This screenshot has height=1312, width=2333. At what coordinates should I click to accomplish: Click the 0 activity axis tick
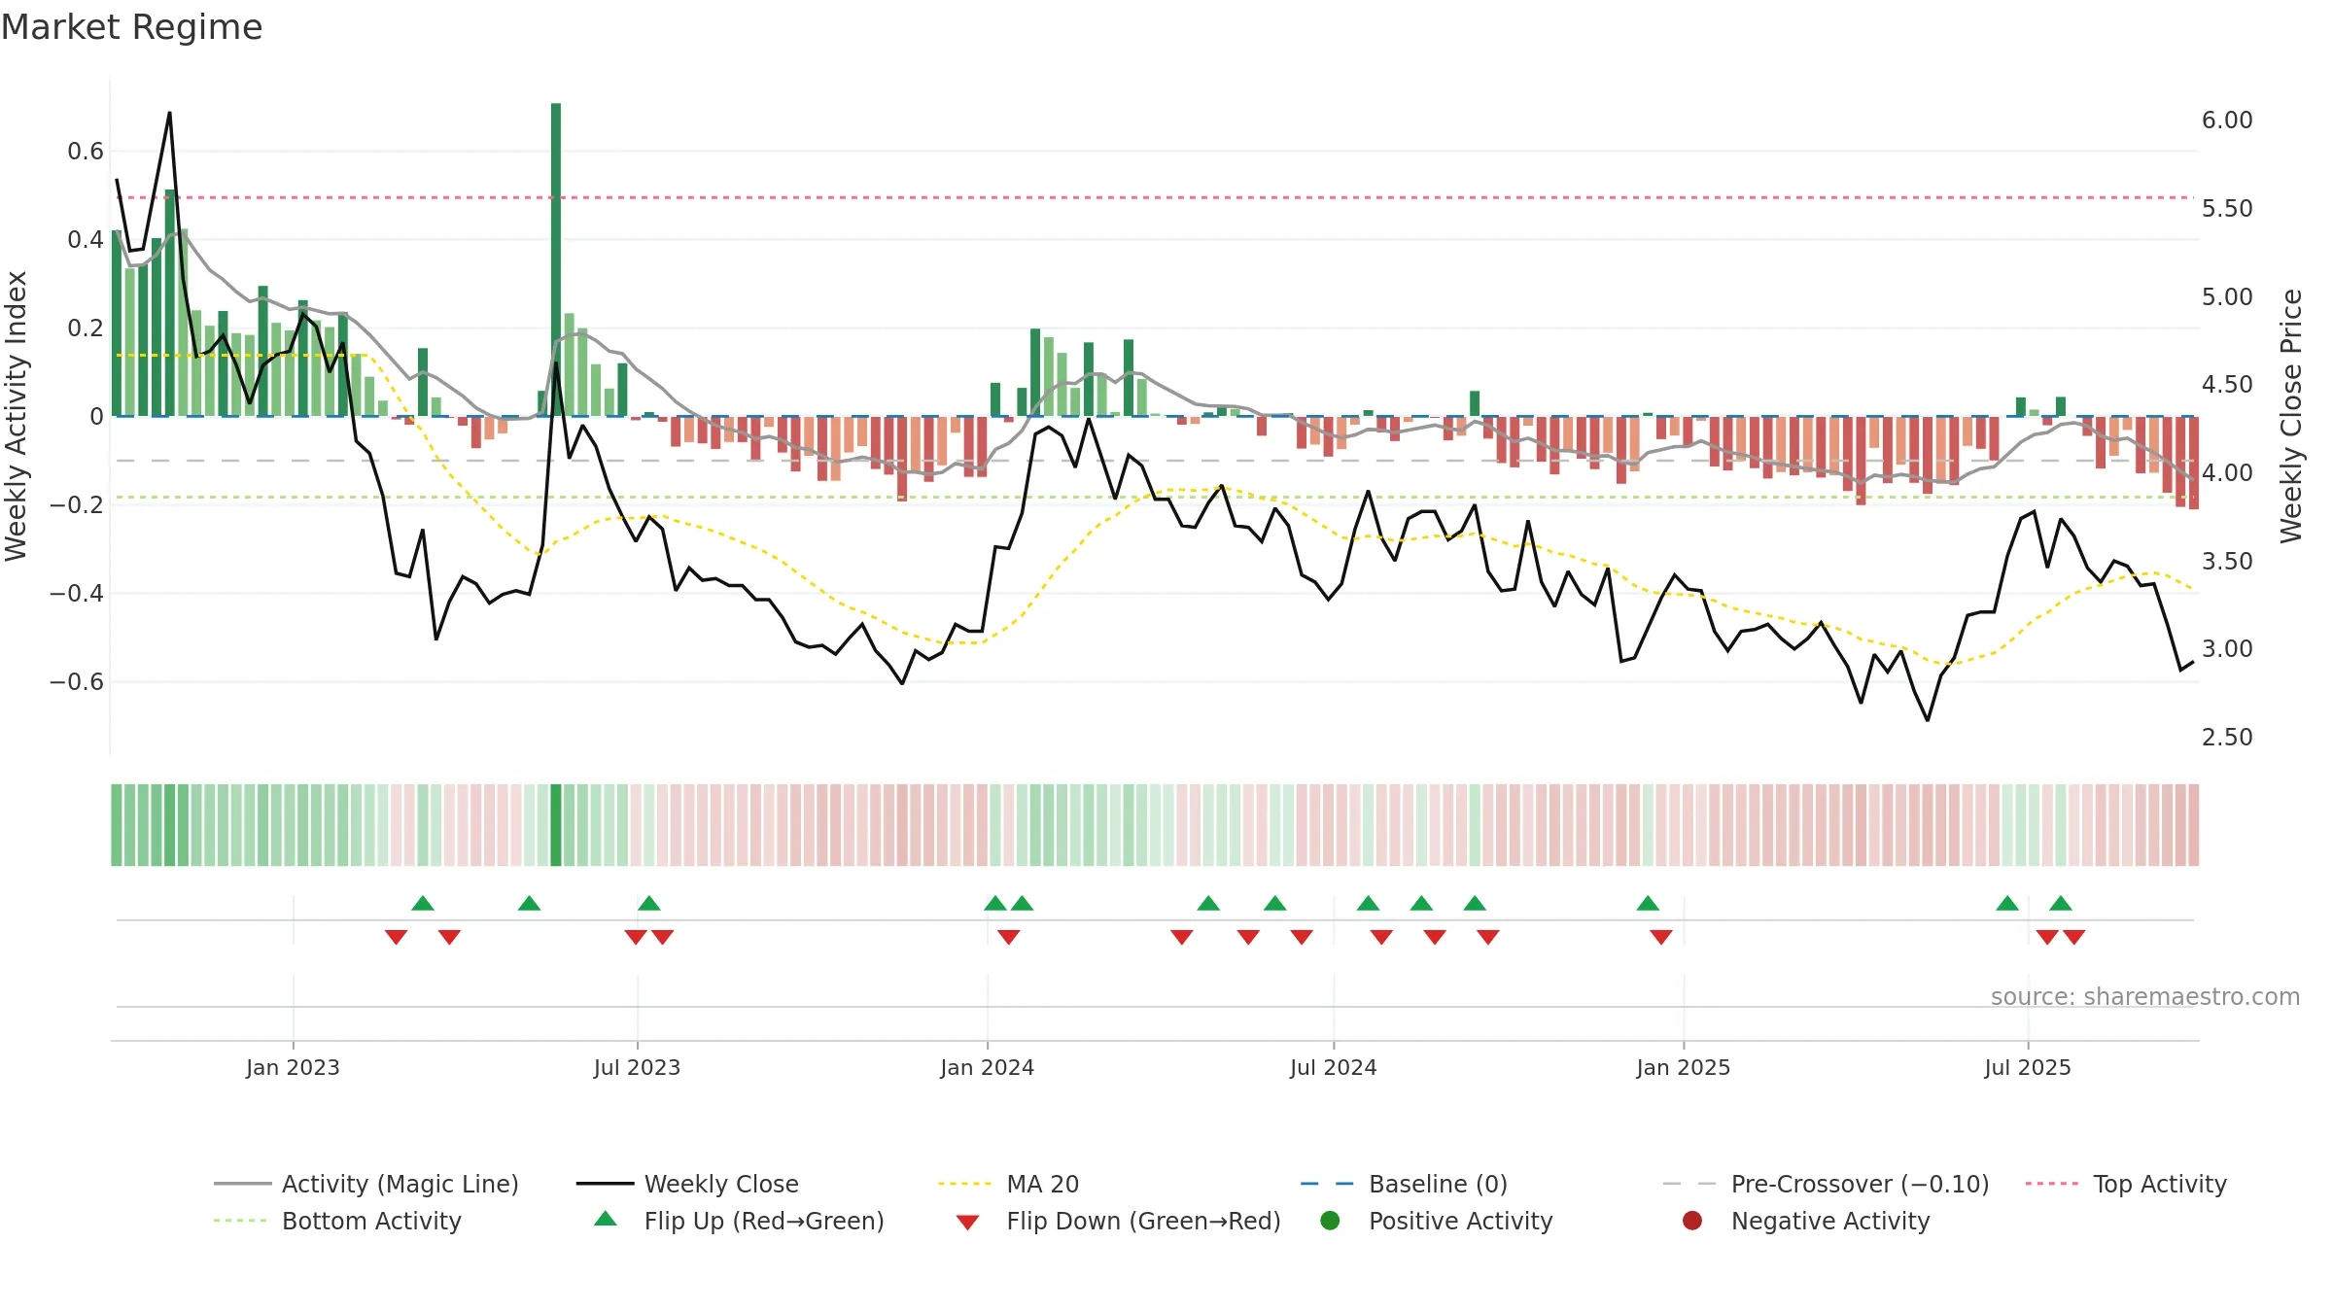tap(96, 417)
